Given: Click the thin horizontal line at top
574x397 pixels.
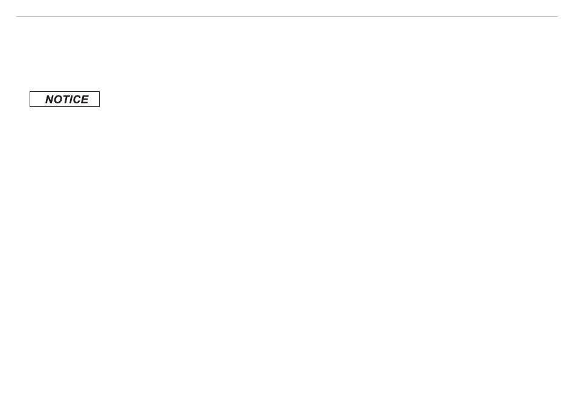Looking at the screenshot, I should (286, 17).
